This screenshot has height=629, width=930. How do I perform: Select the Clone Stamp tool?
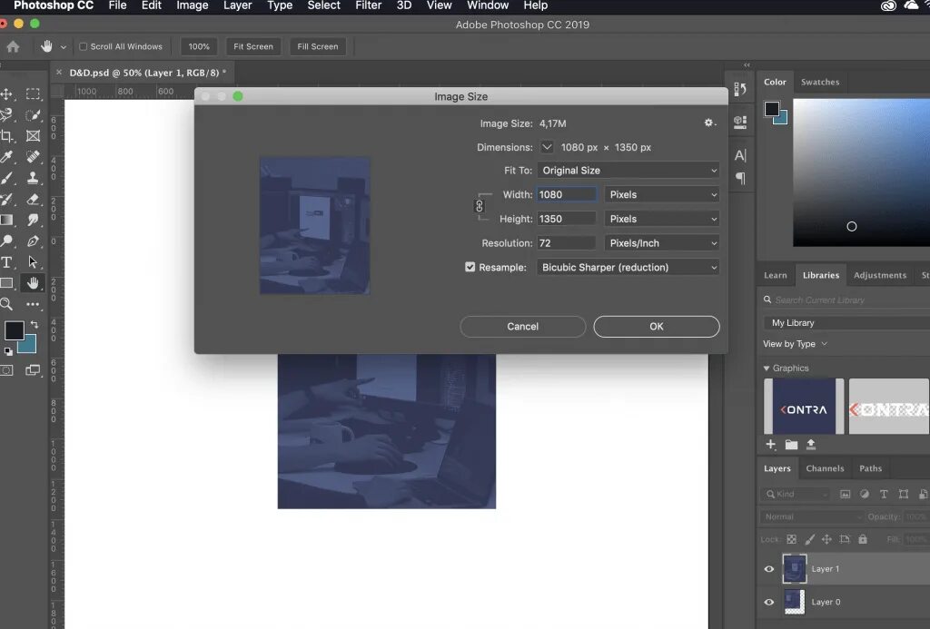click(x=33, y=178)
